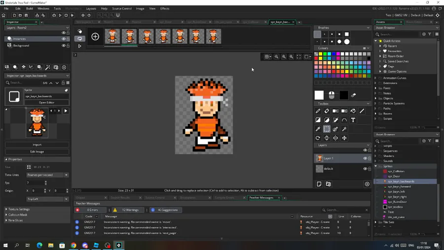Viewport: 444px width, 250px height.
Task: Fit the canvas view to the window
Action: point(299,57)
